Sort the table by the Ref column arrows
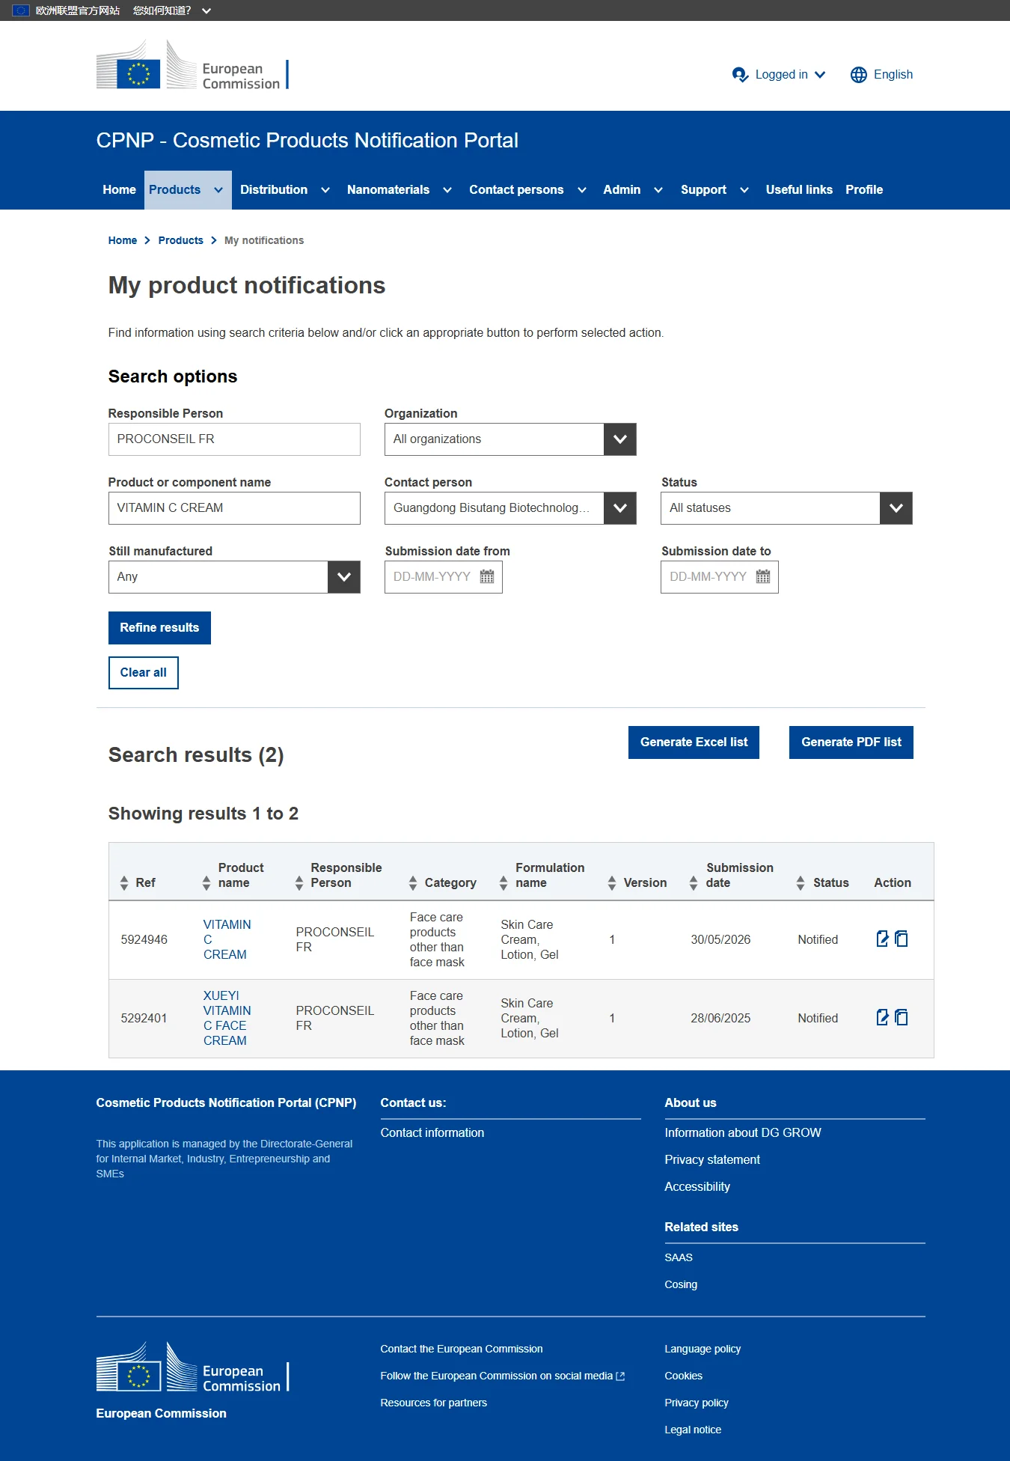Image resolution: width=1010 pixels, height=1461 pixels. pos(124,883)
